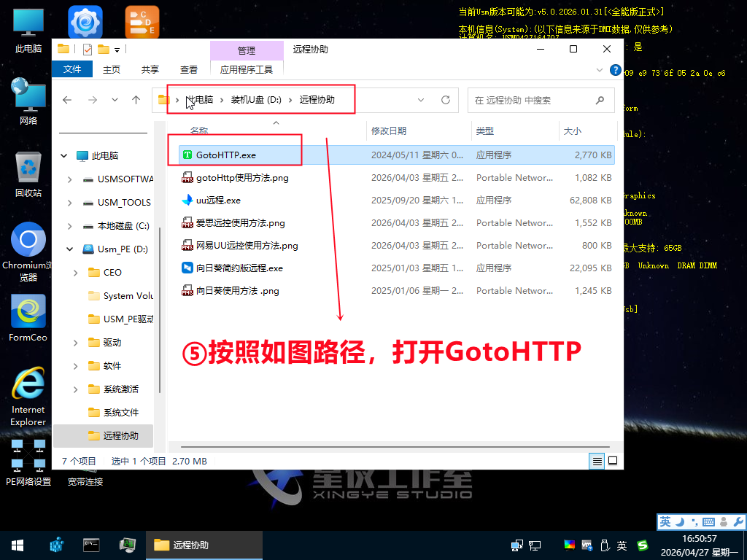Open the FormCeo desktop shortcut

28,314
